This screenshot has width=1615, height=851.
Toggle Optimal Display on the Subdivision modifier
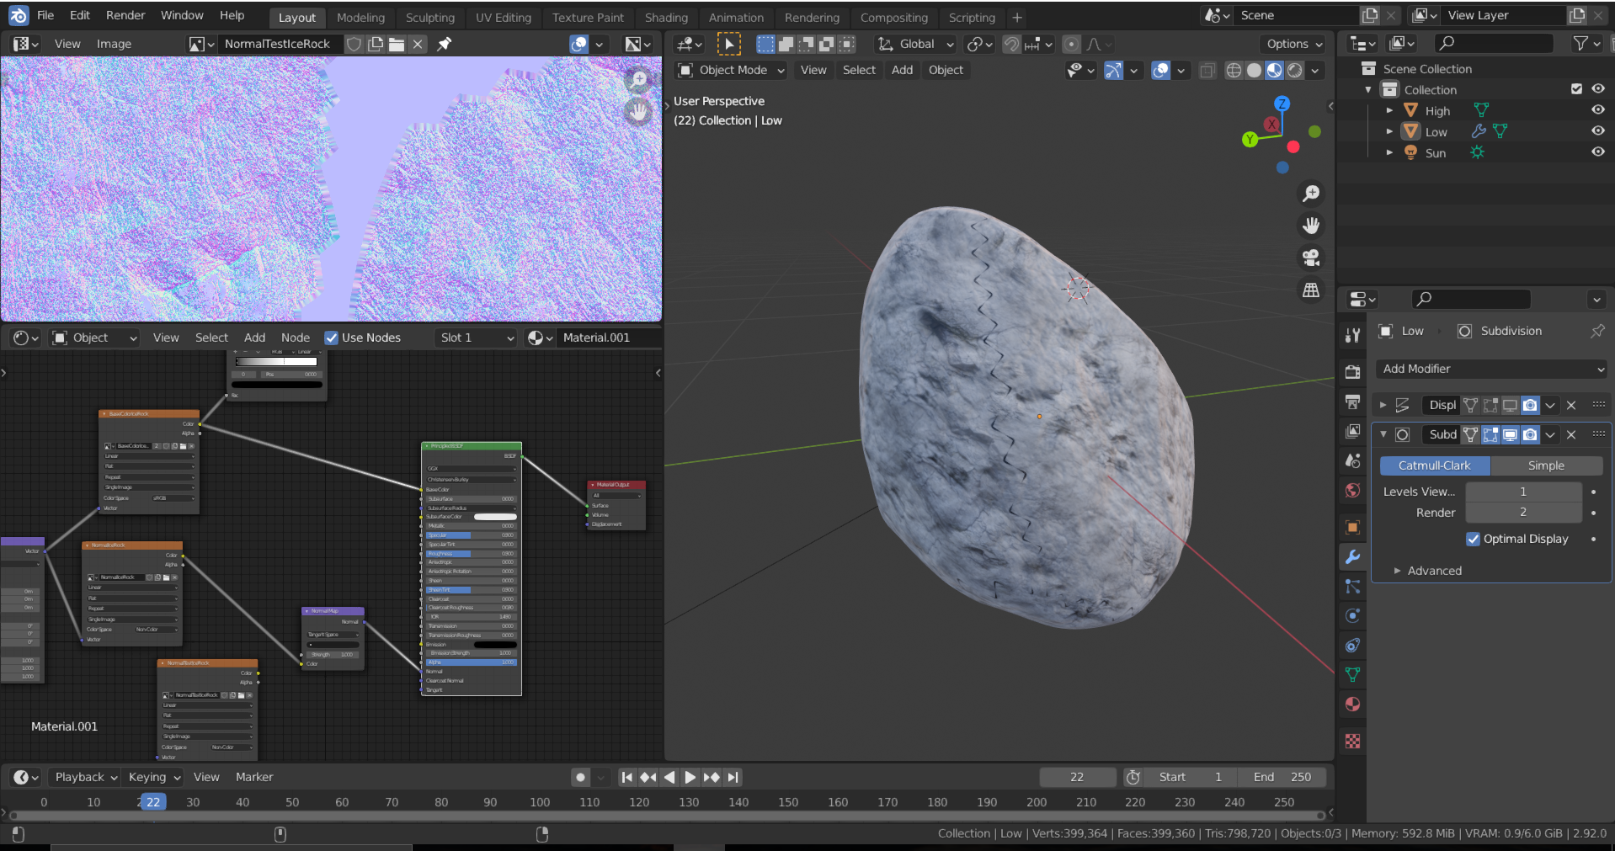pos(1474,539)
